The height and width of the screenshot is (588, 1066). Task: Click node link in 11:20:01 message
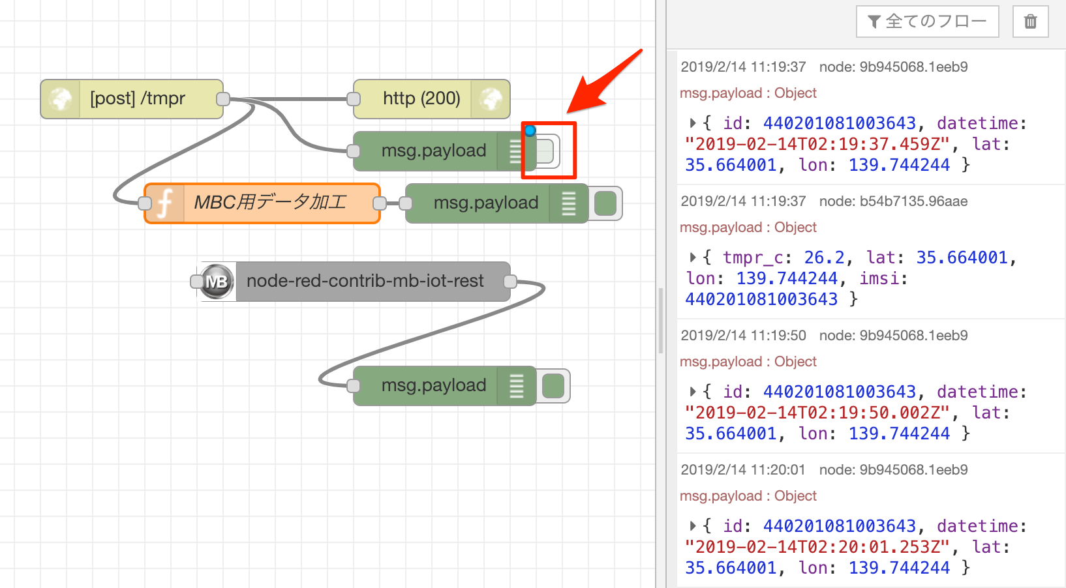893,470
